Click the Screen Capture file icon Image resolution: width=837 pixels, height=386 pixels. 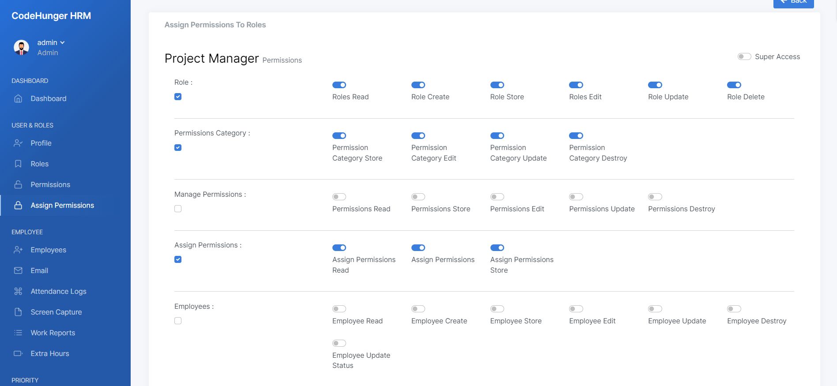18,312
